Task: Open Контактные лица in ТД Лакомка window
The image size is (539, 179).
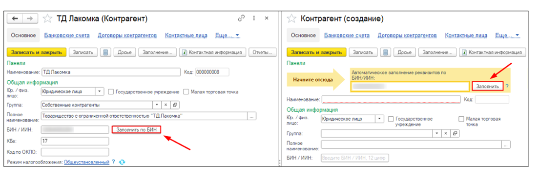Action: (x=186, y=35)
